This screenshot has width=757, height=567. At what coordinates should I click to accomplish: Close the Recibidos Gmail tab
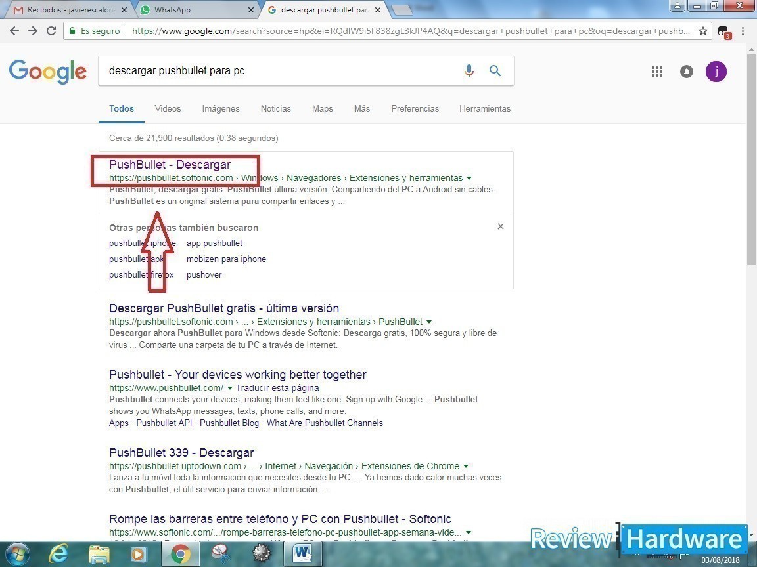point(124,10)
